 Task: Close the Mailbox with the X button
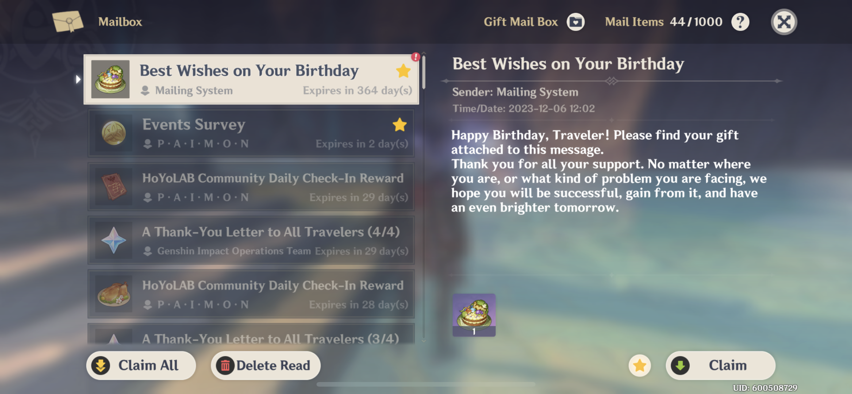[x=784, y=22]
